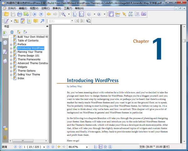Delete the selected bookmark with the trash icon
Image resolution: width=188 pixels, height=151 pixels.
(12, 32)
